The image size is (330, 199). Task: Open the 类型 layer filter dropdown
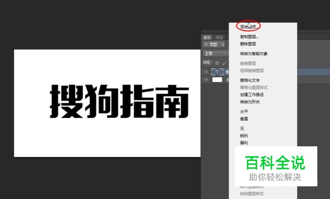[x=214, y=45]
